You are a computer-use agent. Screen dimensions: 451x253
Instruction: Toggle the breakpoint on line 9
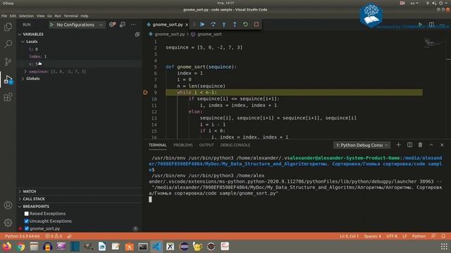click(145, 92)
